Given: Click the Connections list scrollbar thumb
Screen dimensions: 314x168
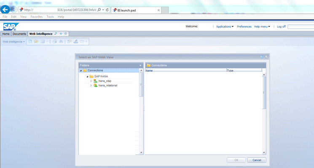Looking at the screenshot, I should pyautogui.click(x=264, y=93).
